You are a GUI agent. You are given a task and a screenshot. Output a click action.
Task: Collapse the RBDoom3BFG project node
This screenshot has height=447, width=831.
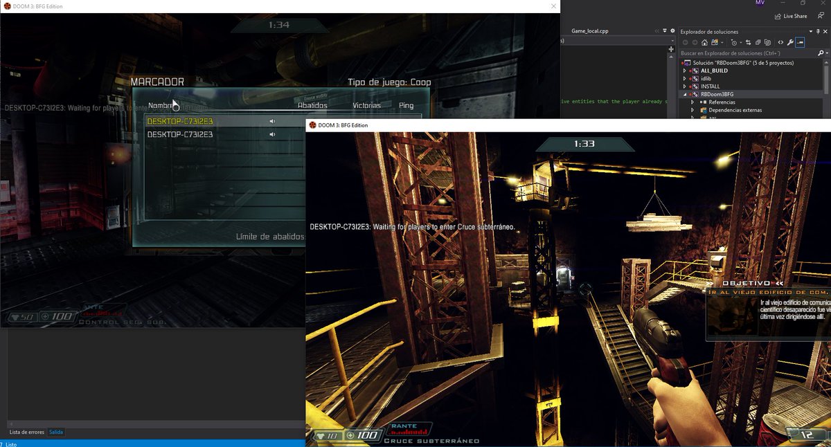click(x=684, y=95)
